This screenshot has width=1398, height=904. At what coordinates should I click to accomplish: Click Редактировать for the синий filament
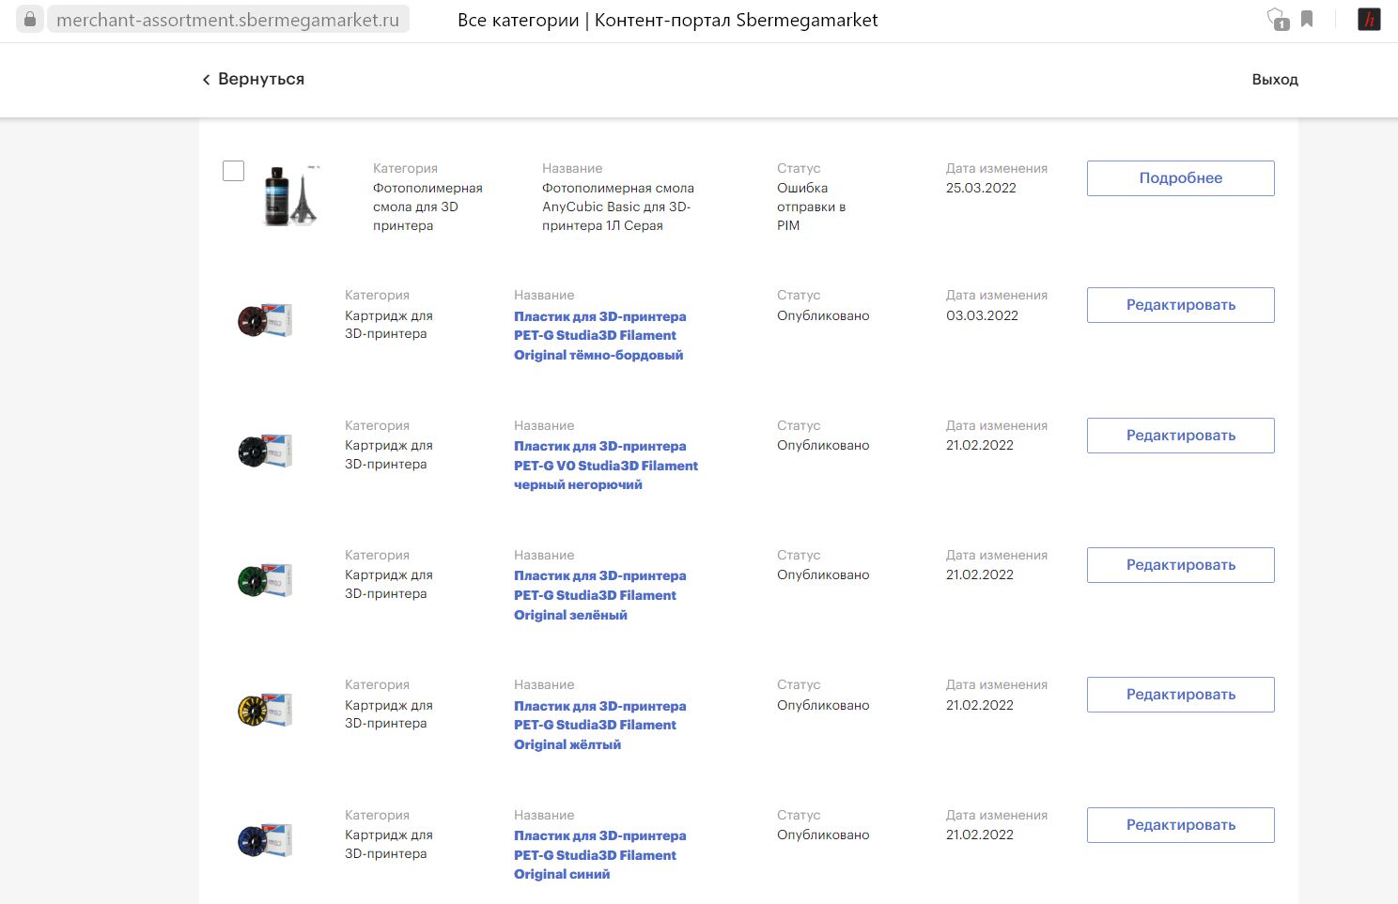(x=1180, y=825)
